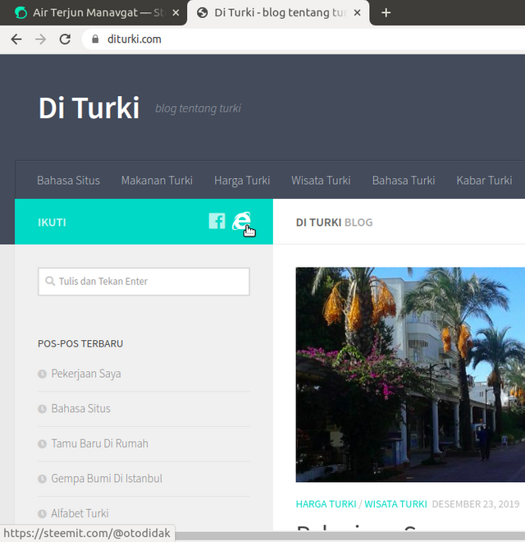Click the HARGA TURKI category link
Screen dimensions: 525x542
[326, 504]
